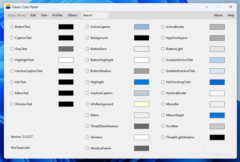Close the Classic Color Panel window
The width and height of the screenshot is (240, 162).
pos(231,7)
